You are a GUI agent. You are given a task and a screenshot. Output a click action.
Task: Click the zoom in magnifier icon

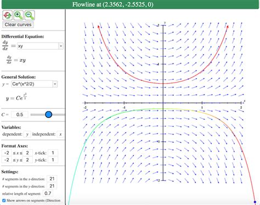coord(19,15)
